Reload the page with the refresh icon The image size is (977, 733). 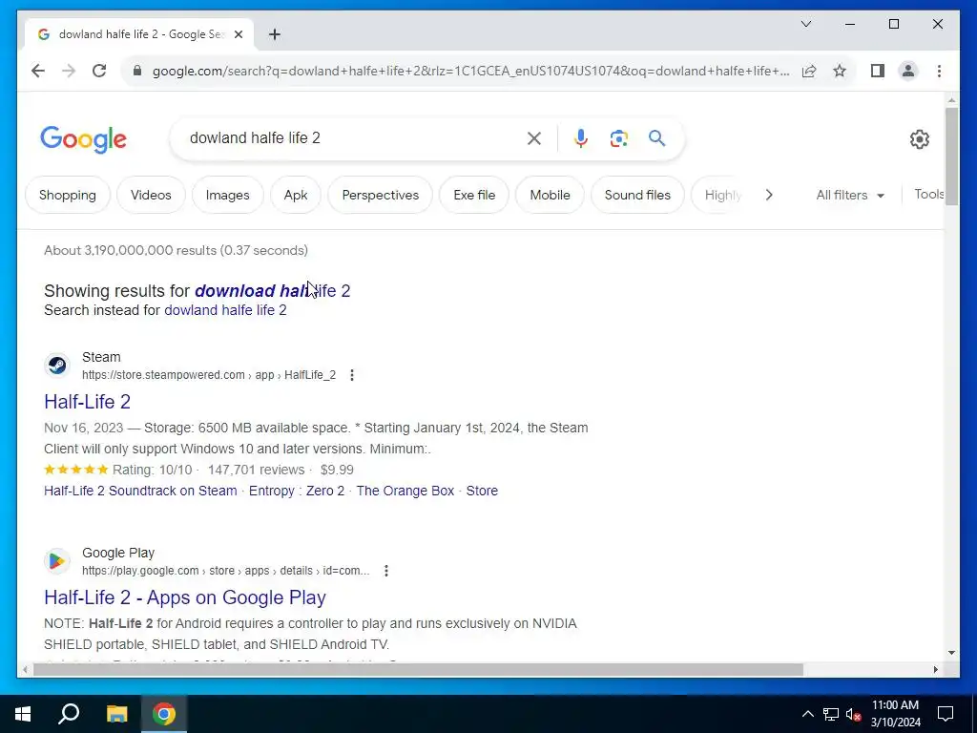click(99, 71)
